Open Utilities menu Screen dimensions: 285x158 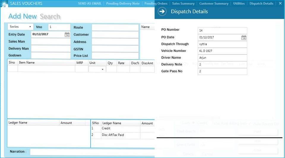(239, 4)
